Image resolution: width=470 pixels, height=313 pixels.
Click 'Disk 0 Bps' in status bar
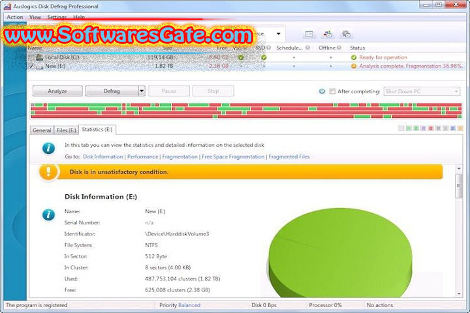pos(264,305)
